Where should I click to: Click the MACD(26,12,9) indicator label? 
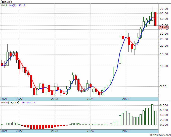(x=10, y=103)
